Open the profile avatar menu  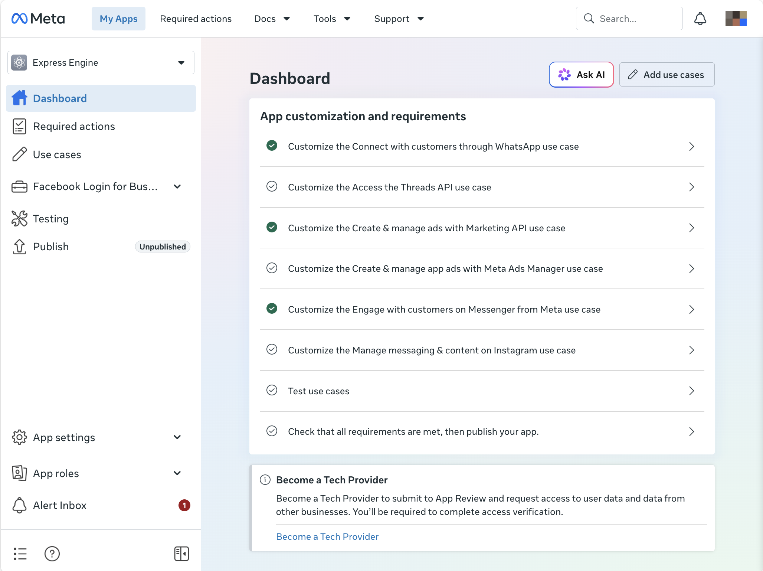[x=736, y=19]
